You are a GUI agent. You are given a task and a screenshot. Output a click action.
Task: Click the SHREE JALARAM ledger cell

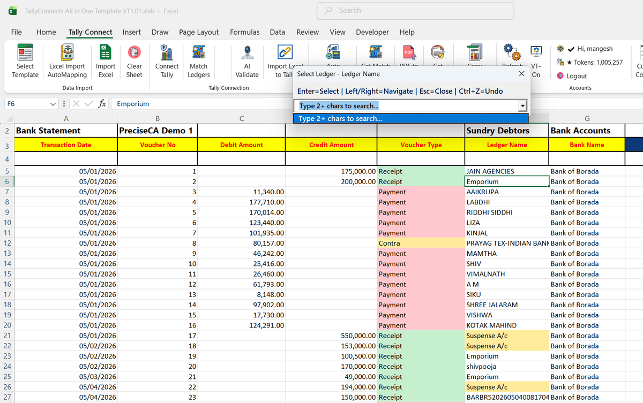click(x=507, y=305)
